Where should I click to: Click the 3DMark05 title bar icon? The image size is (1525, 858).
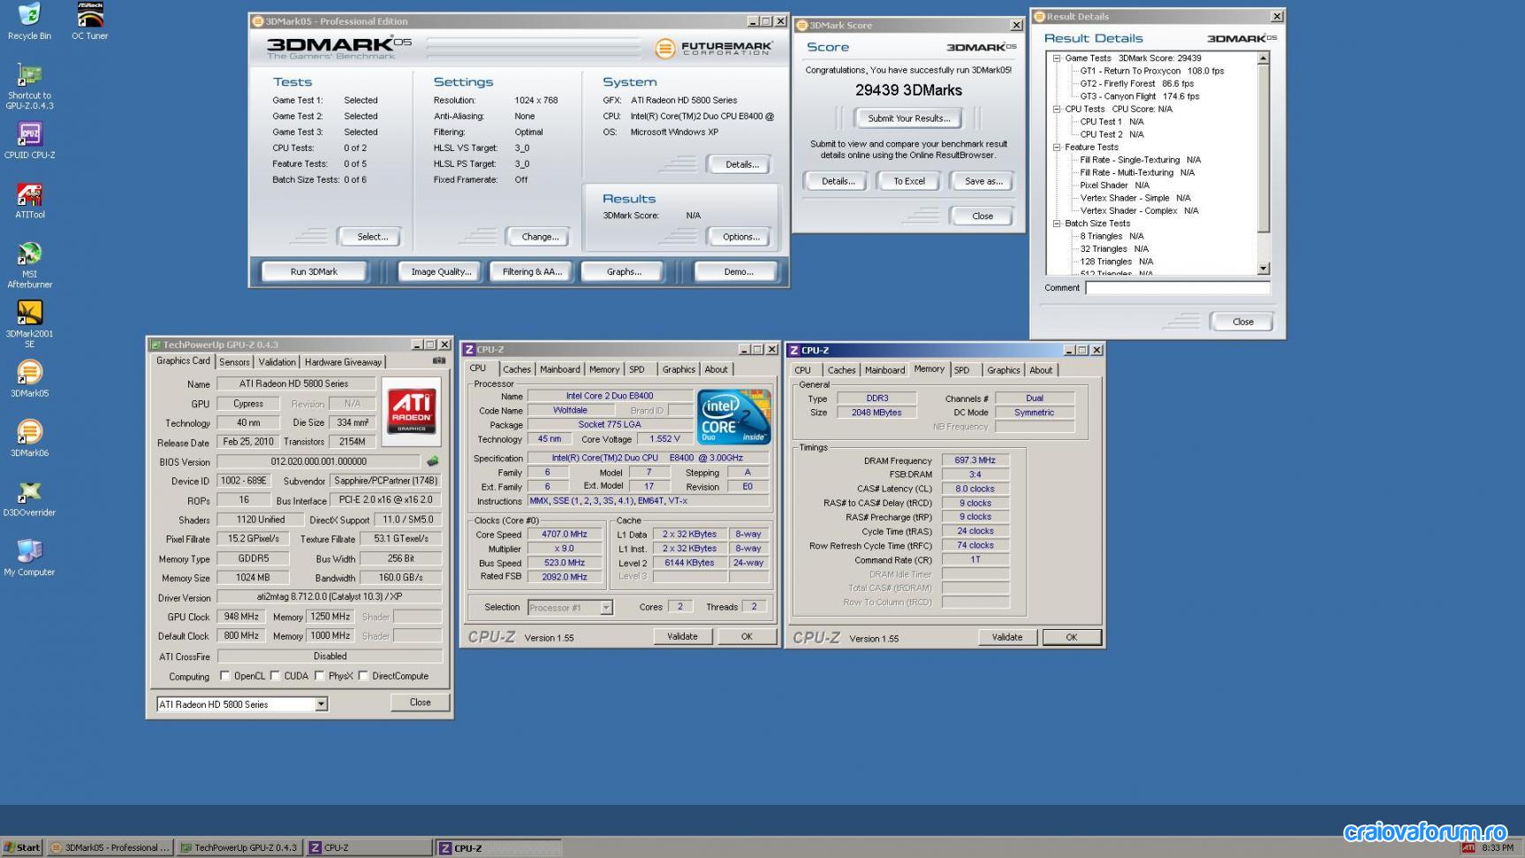258,21
